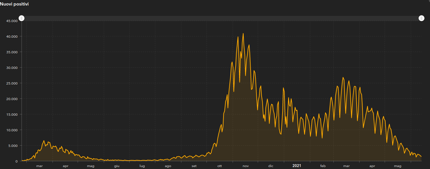The height and width of the screenshot is (169, 430).
Task: Click the 40.000 y-axis label
Action: point(12,36)
